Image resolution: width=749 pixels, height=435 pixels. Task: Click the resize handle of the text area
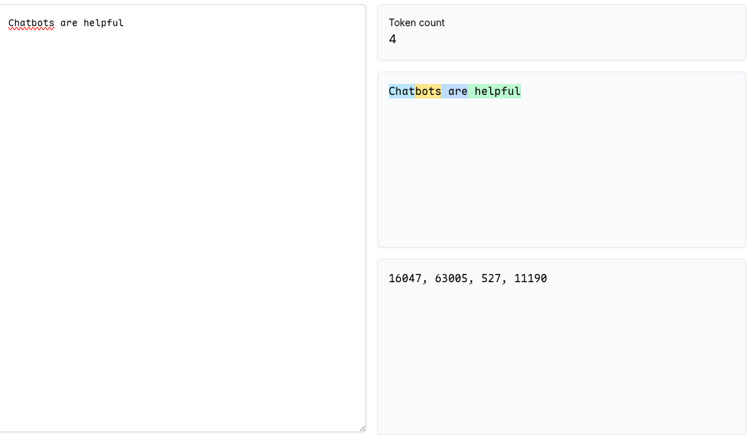pyautogui.click(x=362, y=428)
